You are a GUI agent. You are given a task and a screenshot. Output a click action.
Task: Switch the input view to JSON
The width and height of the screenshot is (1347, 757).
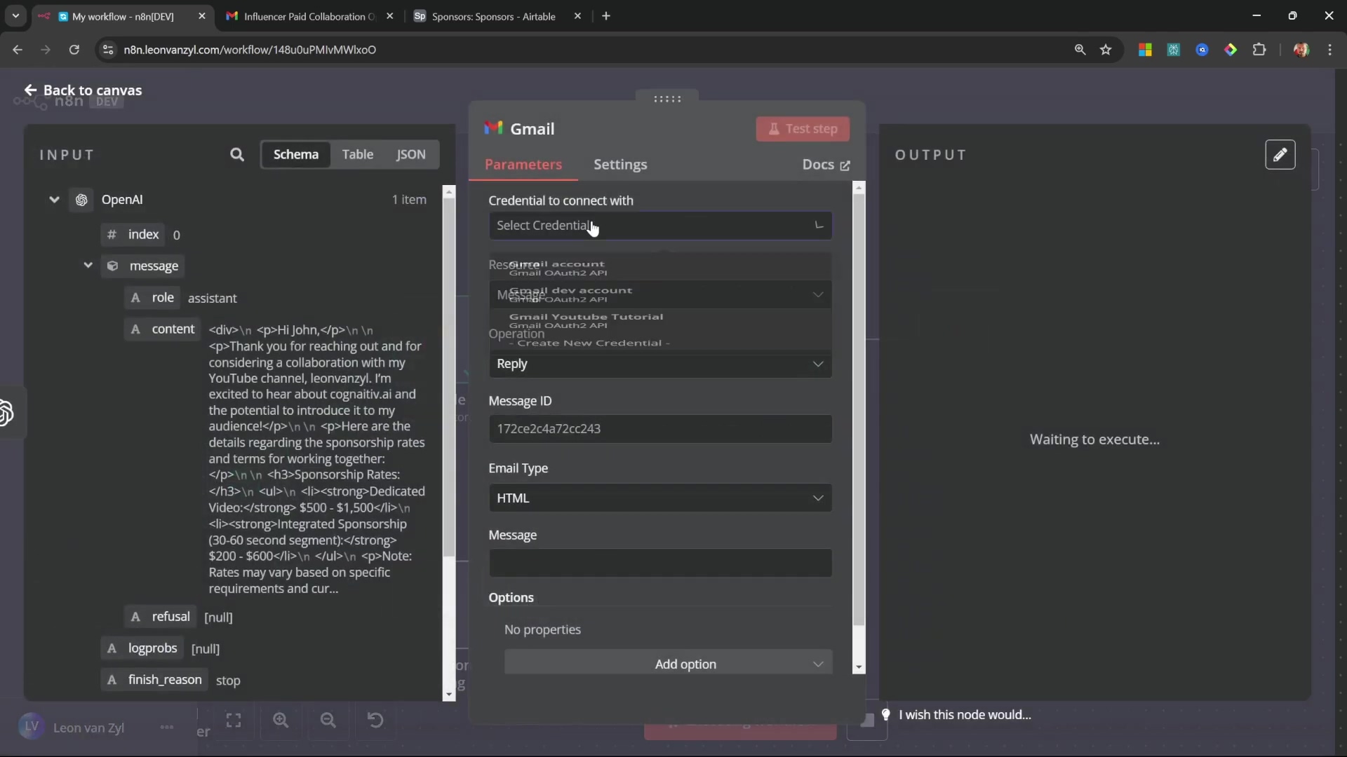[410, 154]
